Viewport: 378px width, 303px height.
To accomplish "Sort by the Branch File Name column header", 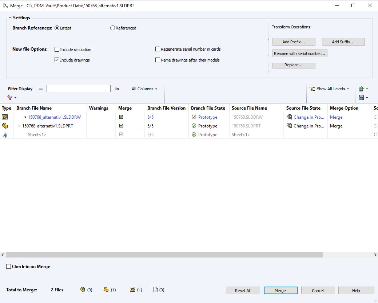I will (x=34, y=108).
